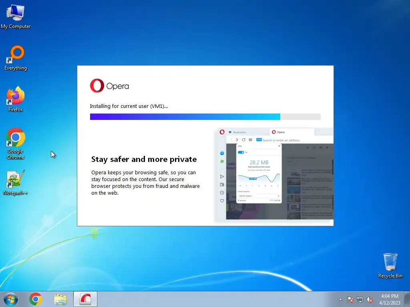Screen dimensions: 410x307
Task: Select the Google Chrome desktop shortcut
Action: (16, 144)
